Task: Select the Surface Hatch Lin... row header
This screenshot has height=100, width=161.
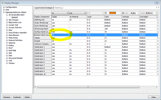Action: [43, 32]
